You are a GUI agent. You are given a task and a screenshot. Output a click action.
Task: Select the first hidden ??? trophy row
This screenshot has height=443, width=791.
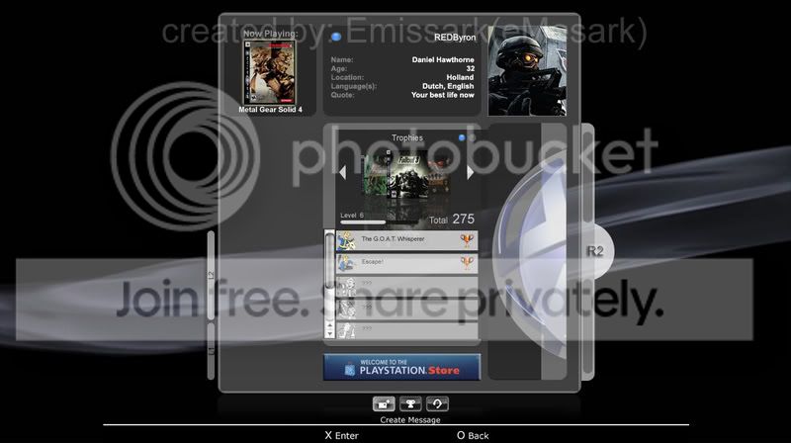[406, 286]
